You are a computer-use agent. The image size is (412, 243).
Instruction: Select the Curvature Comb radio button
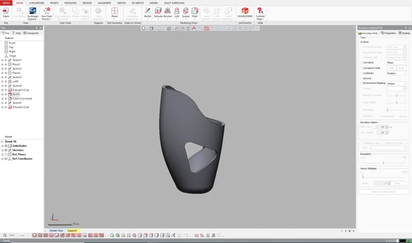click(x=362, y=68)
